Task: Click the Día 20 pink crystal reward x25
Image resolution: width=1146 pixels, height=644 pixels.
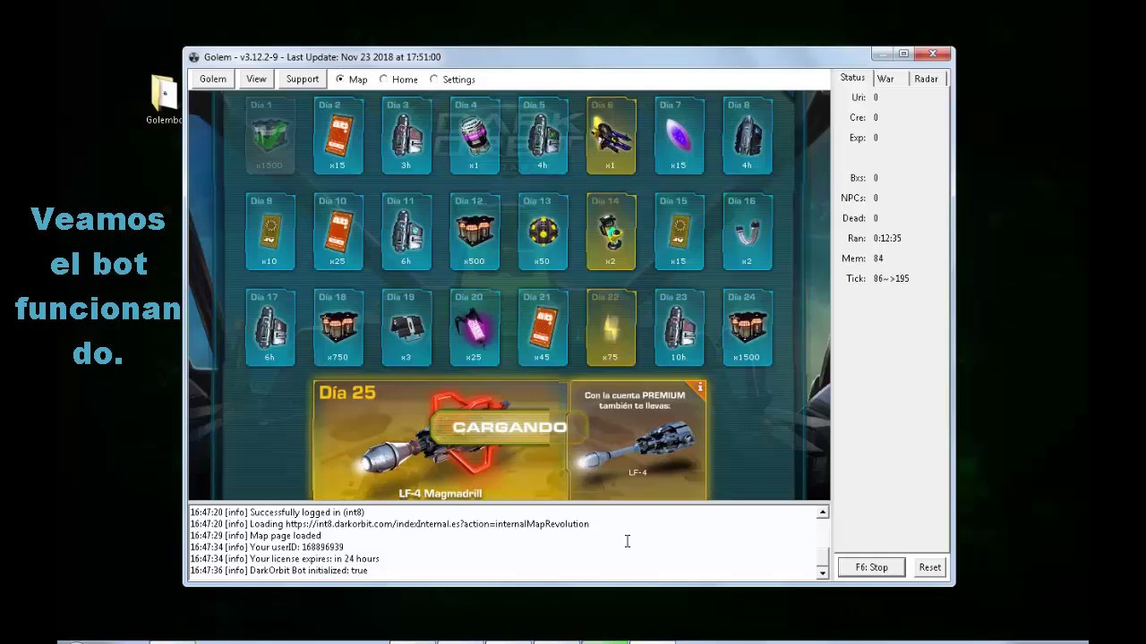Action: (474, 327)
